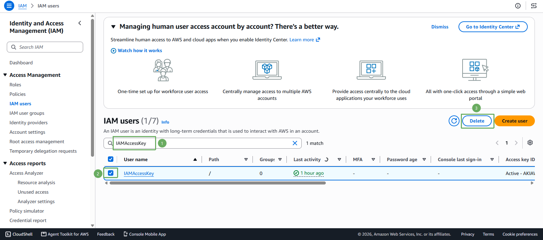Open Analyzer settings
Screen dimensions: 543x240
pos(36,201)
